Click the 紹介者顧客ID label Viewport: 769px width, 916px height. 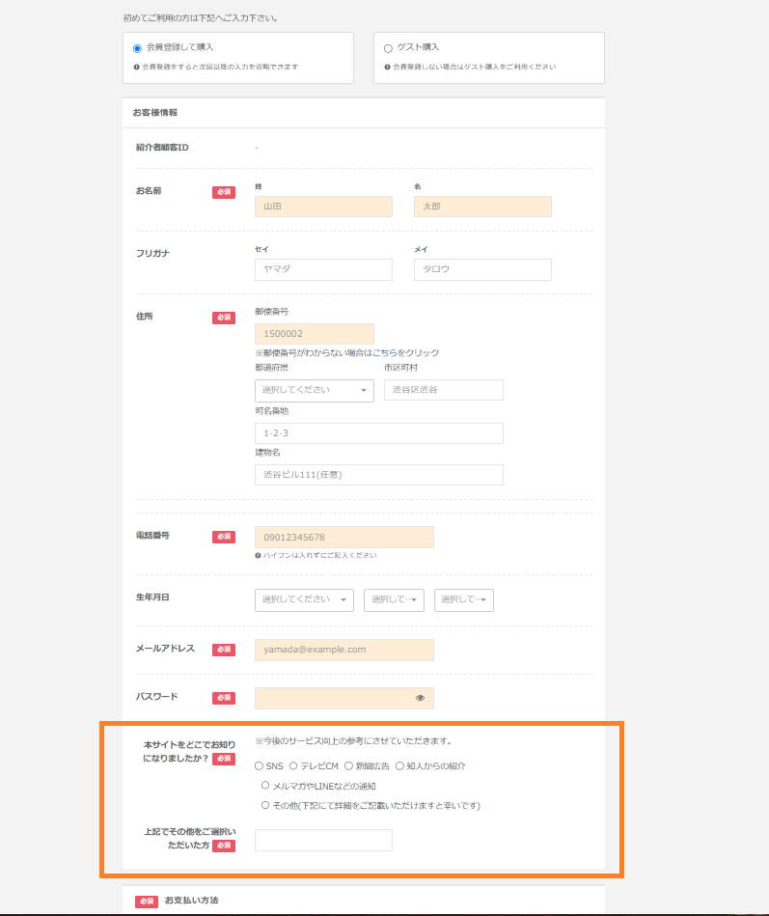pos(162,148)
